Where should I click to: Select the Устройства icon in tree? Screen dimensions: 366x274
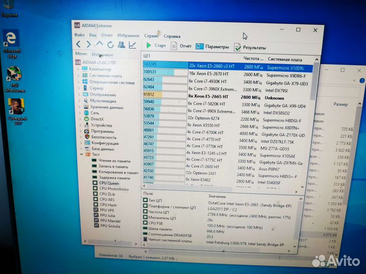tap(87, 125)
